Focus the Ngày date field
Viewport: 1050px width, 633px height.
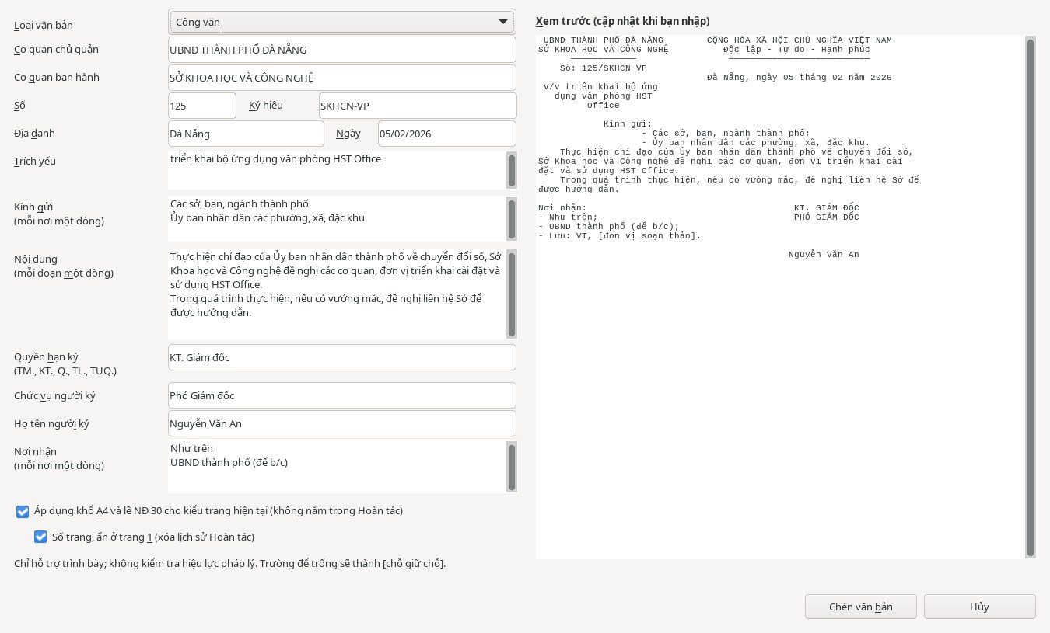[447, 134]
